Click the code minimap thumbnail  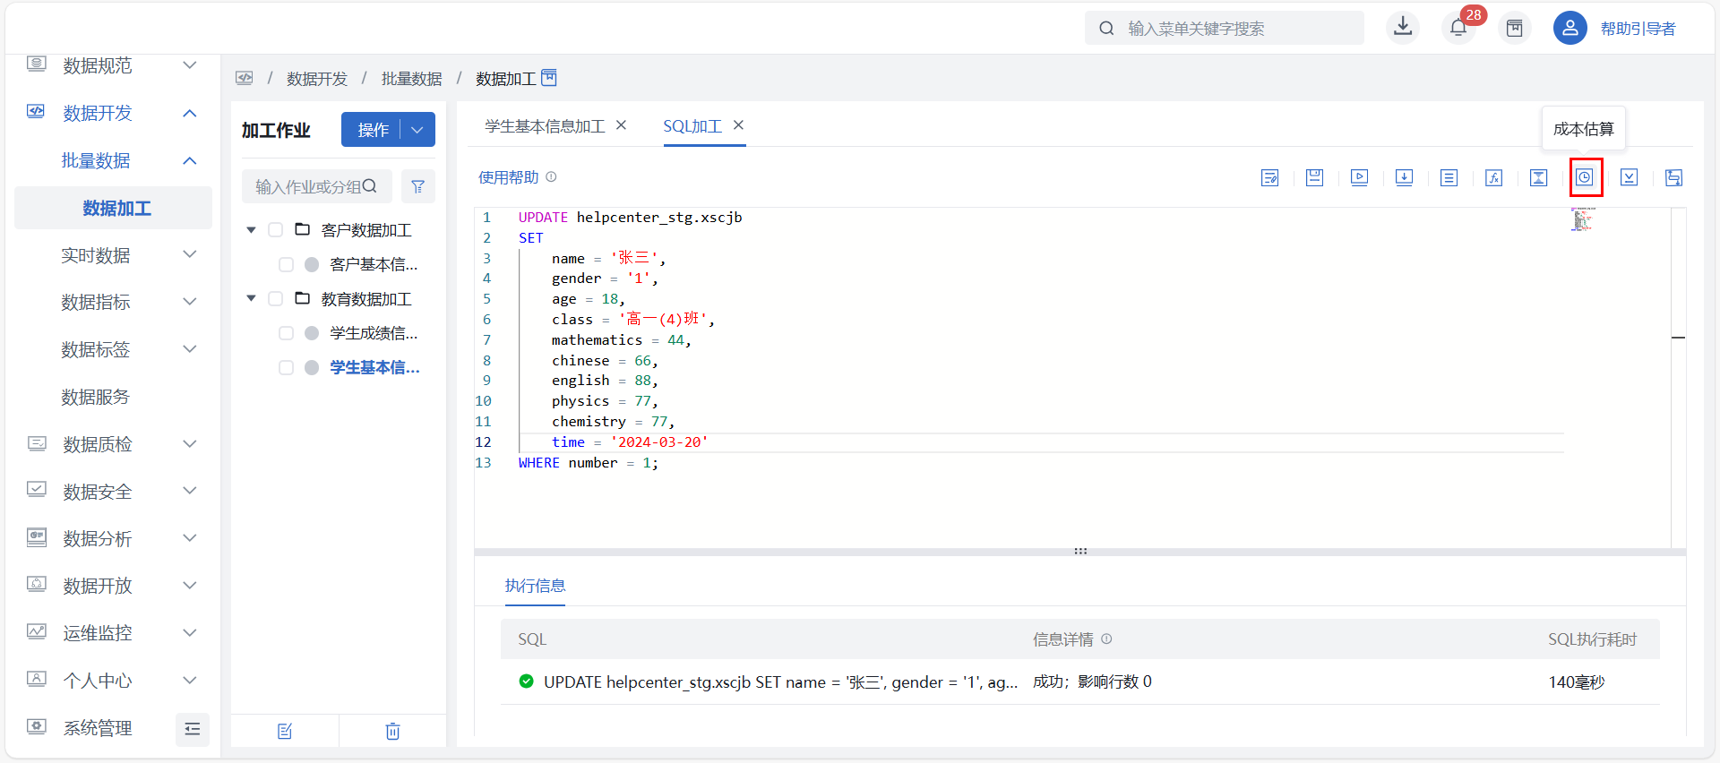point(1582,219)
